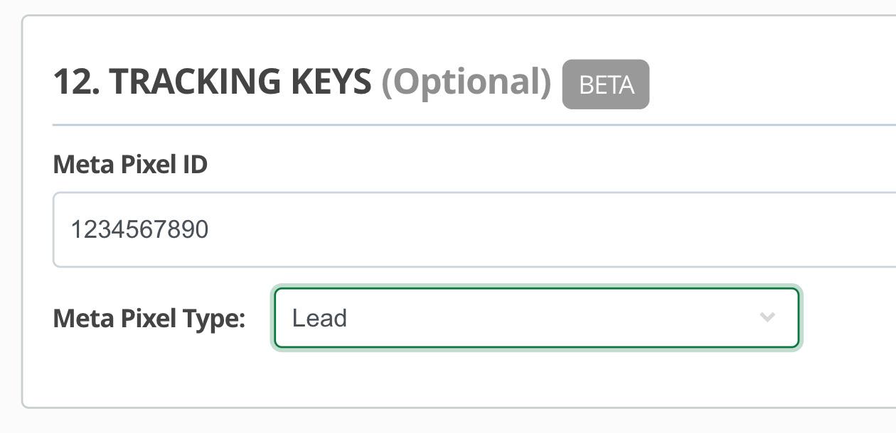Click the BETA badge
This screenshot has height=433, width=896.
point(606,84)
